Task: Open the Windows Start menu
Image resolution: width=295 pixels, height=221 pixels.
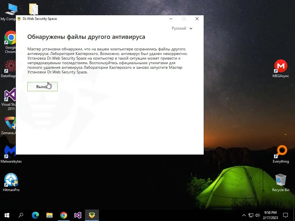Action: point(7,215)
